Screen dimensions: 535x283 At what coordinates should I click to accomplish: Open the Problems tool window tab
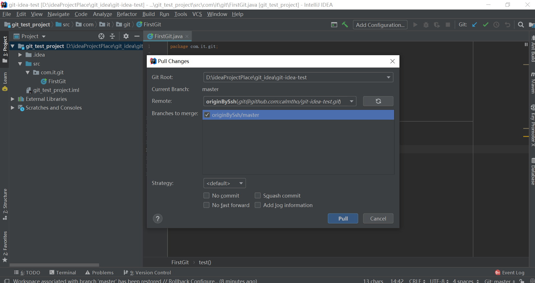click(x=99, y=273)
